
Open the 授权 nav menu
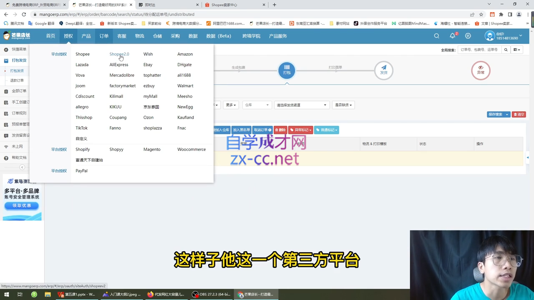click(68, 36)
